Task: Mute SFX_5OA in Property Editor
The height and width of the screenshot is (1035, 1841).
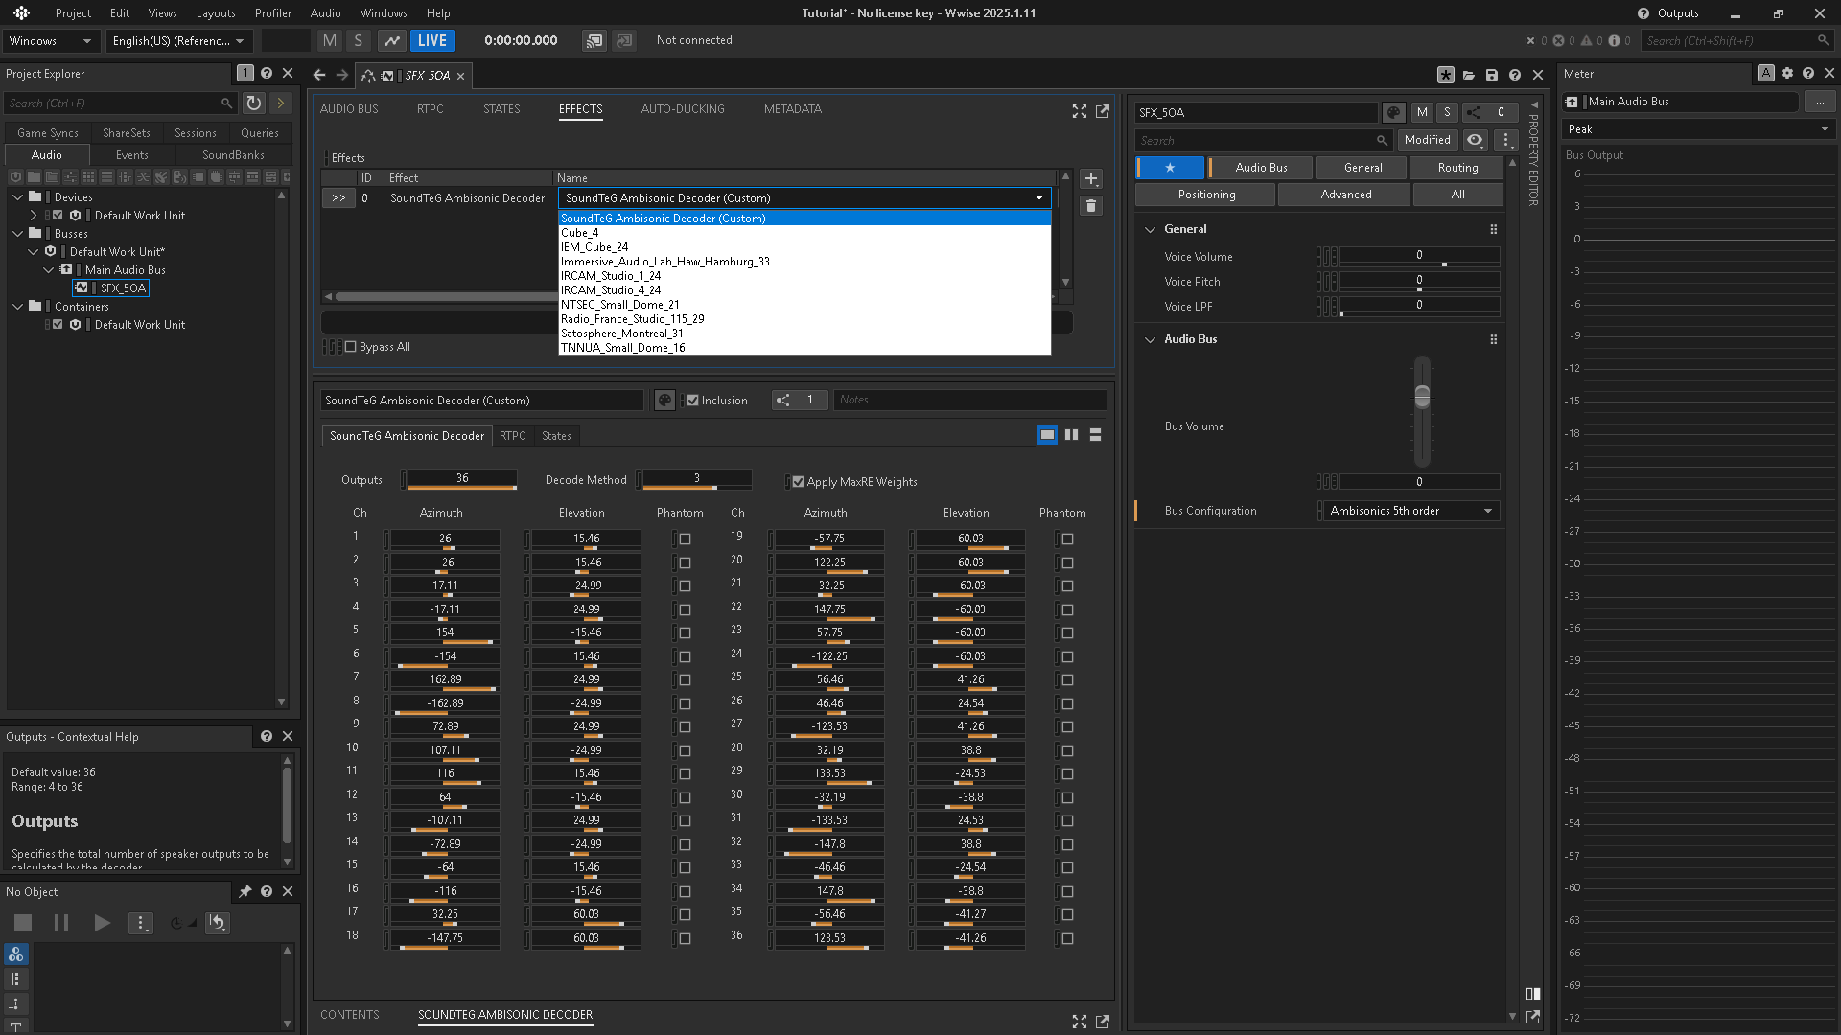Action: click(x=1422, y=112)
